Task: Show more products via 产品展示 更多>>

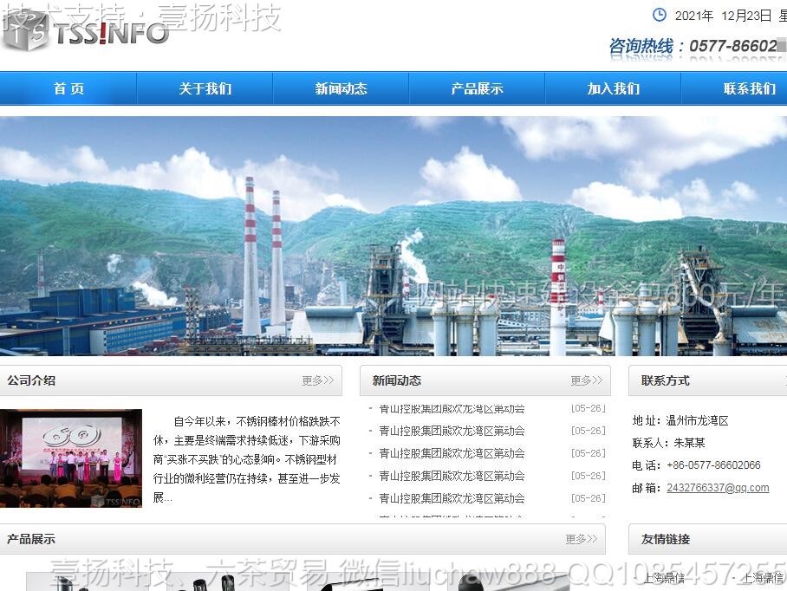Action: [x=581, y=539]
